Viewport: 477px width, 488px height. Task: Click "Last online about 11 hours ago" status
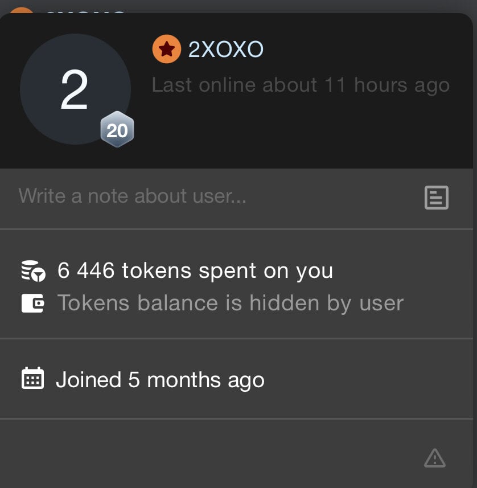pos(300,85)
